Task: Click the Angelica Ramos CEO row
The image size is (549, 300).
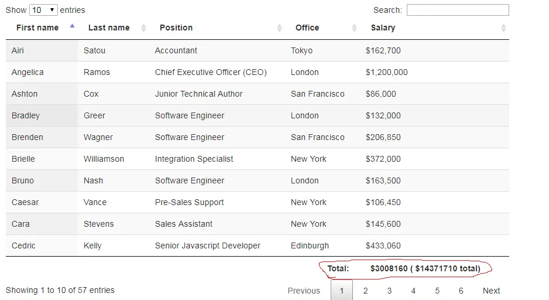Action: (x=211, y=72)
